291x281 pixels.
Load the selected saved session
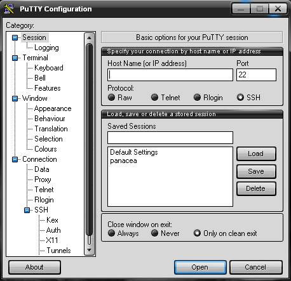[x=256, y=154]
